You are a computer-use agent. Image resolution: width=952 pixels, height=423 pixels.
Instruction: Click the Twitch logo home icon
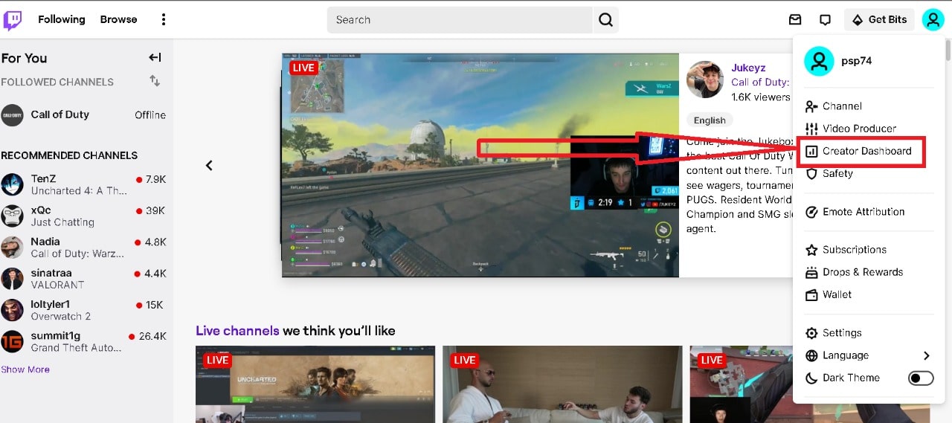click(x=13, y=20)
